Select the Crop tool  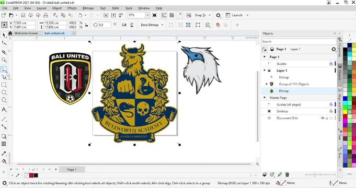click(x=4, y=52)
